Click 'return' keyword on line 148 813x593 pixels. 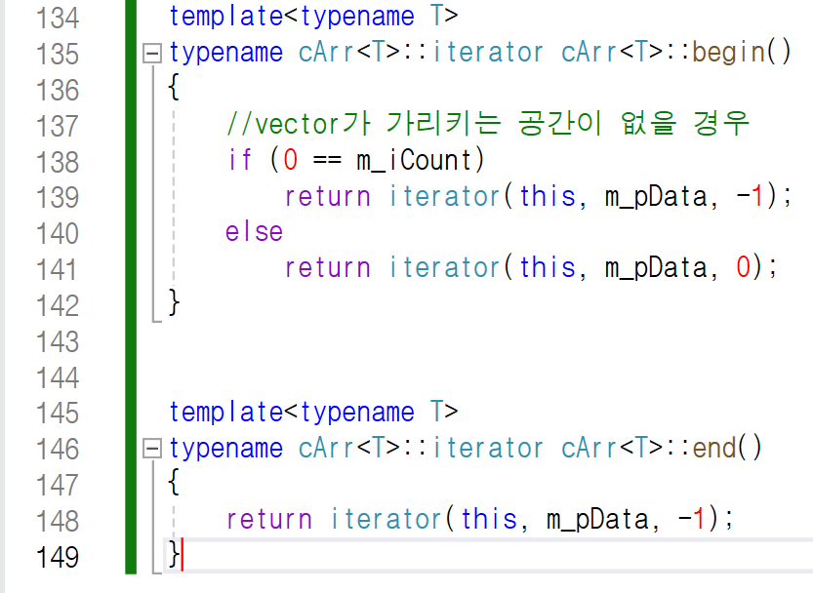pos(269,520)
